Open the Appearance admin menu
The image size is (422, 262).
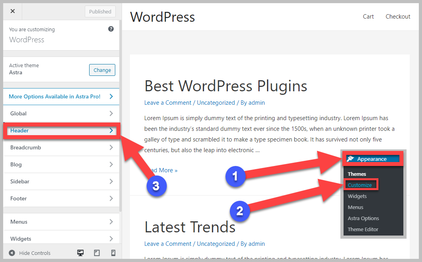click(x=373, y=159)
